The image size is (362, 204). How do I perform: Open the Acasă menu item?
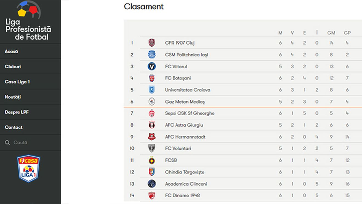click(x=11, y=51)
